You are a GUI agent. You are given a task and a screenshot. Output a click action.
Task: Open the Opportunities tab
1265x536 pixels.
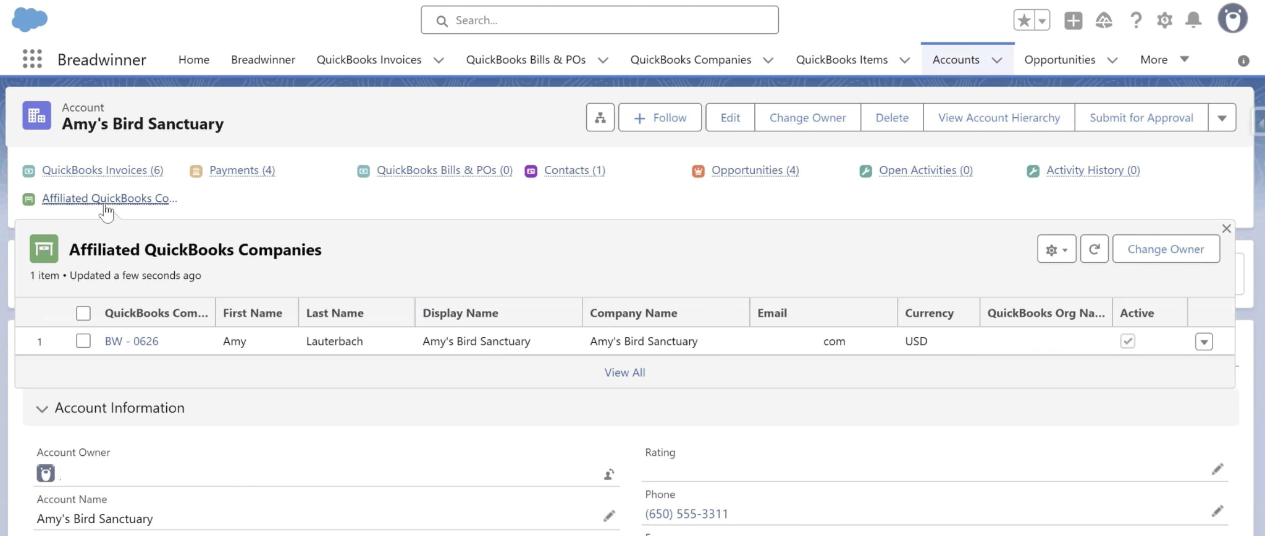click(1059, 60)
